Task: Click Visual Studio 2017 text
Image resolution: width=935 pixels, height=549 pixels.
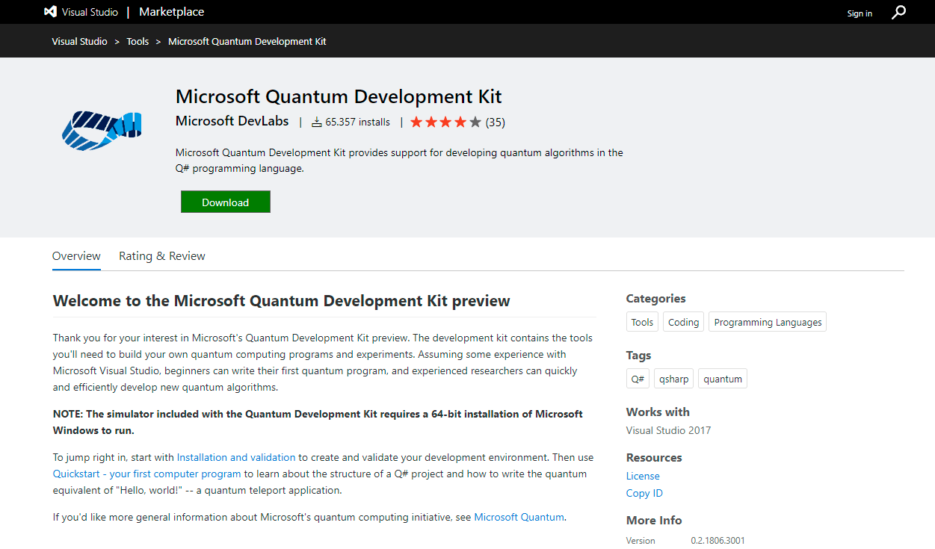Action: pyautogui.click(x=669, y=430)
